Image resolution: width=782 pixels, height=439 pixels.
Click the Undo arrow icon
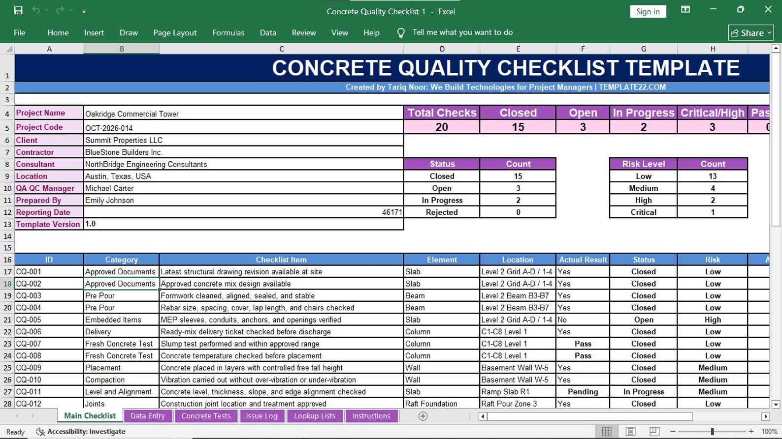(35, 10)
